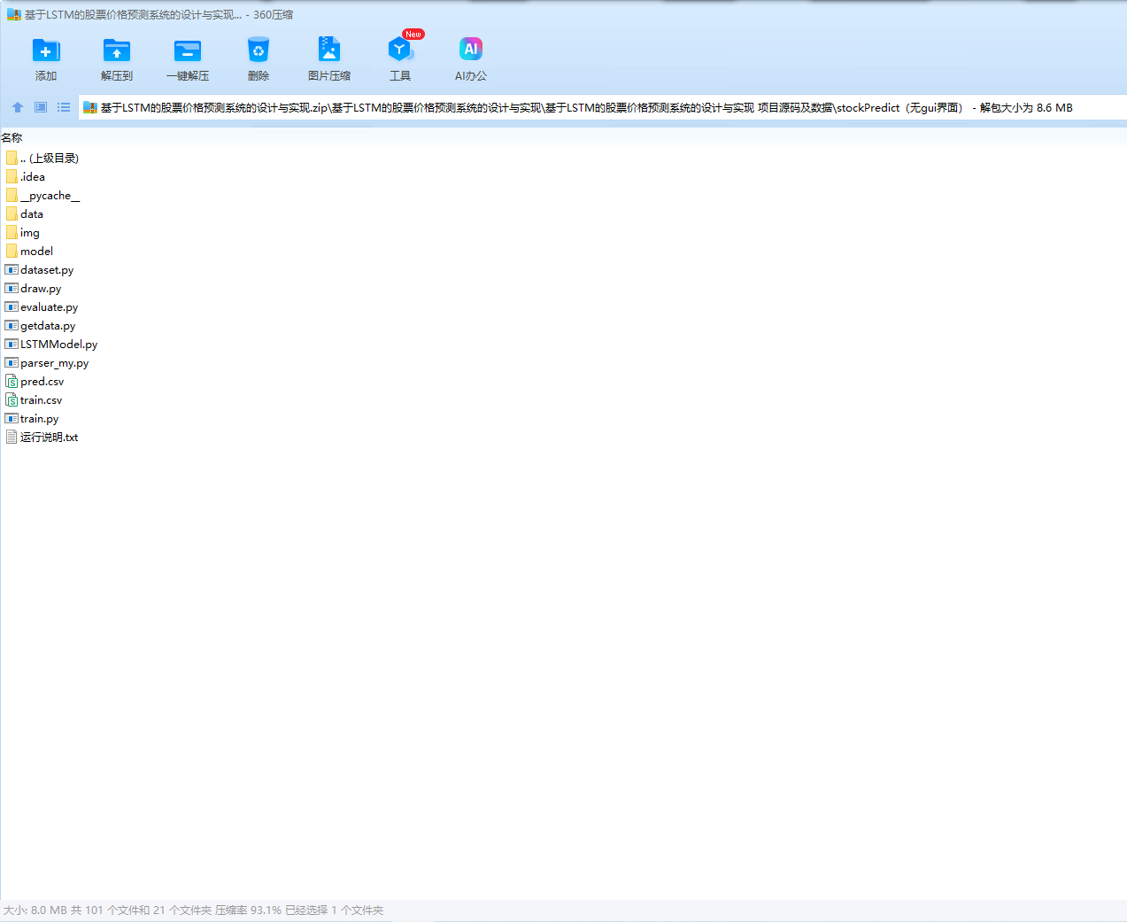Open the 工具 (Tools) icon marked New
The image size is (1127, 922).
pos(400,50)
